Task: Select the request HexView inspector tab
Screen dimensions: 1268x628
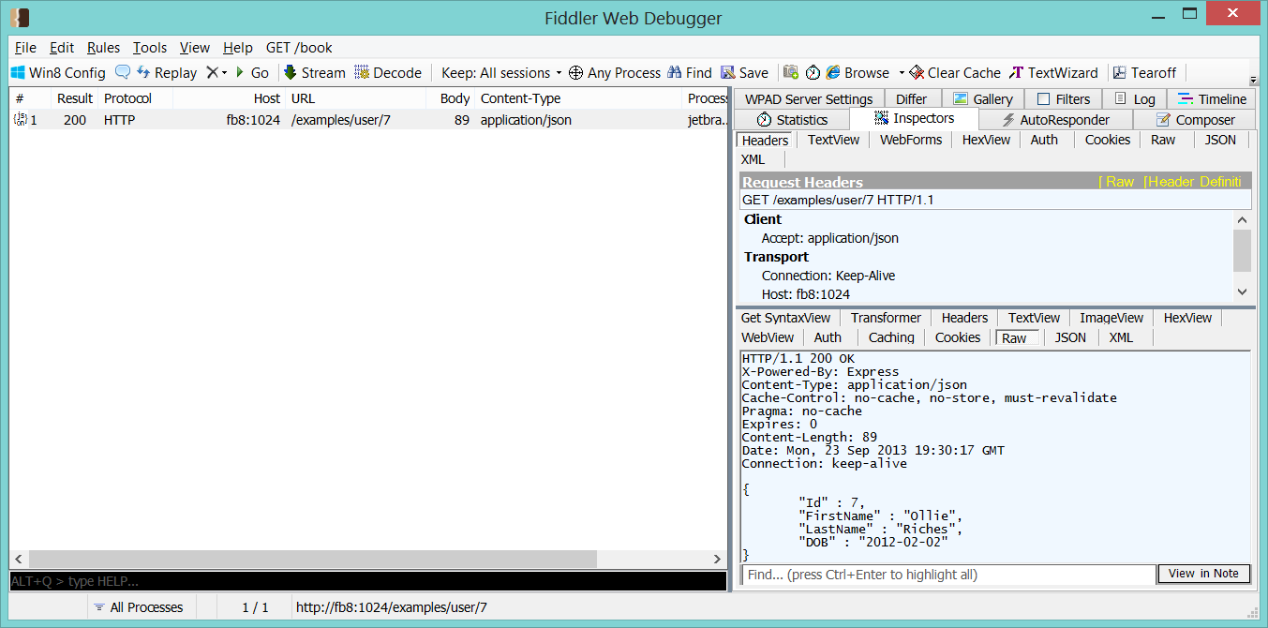Action: point(986,140)
